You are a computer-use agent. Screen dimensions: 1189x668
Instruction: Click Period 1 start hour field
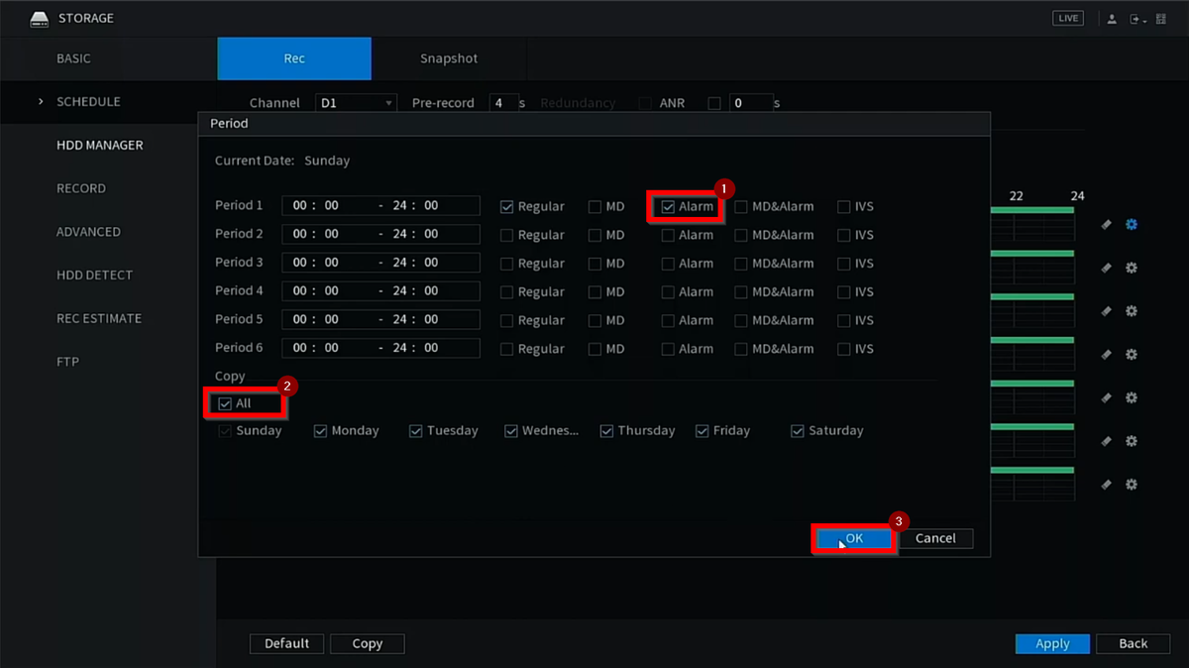298,206
